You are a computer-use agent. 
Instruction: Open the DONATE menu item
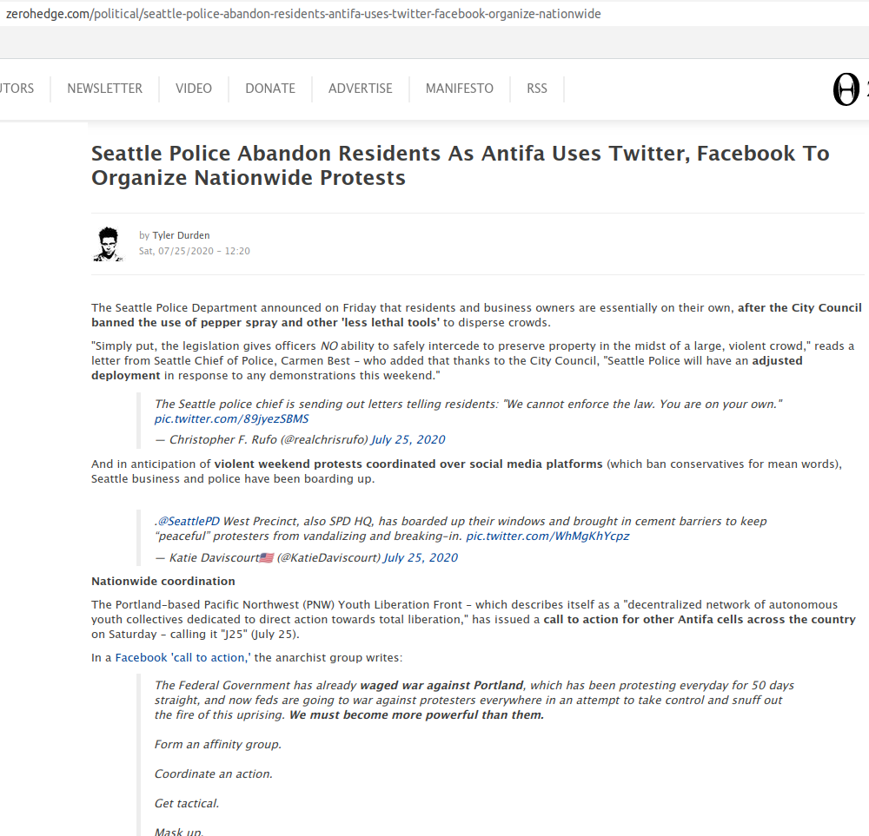[x=270, y=89]
